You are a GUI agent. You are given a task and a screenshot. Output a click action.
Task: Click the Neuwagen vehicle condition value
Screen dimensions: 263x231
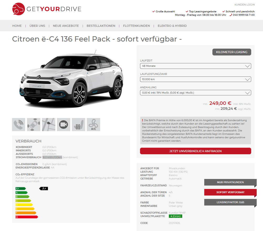point(175,186)
